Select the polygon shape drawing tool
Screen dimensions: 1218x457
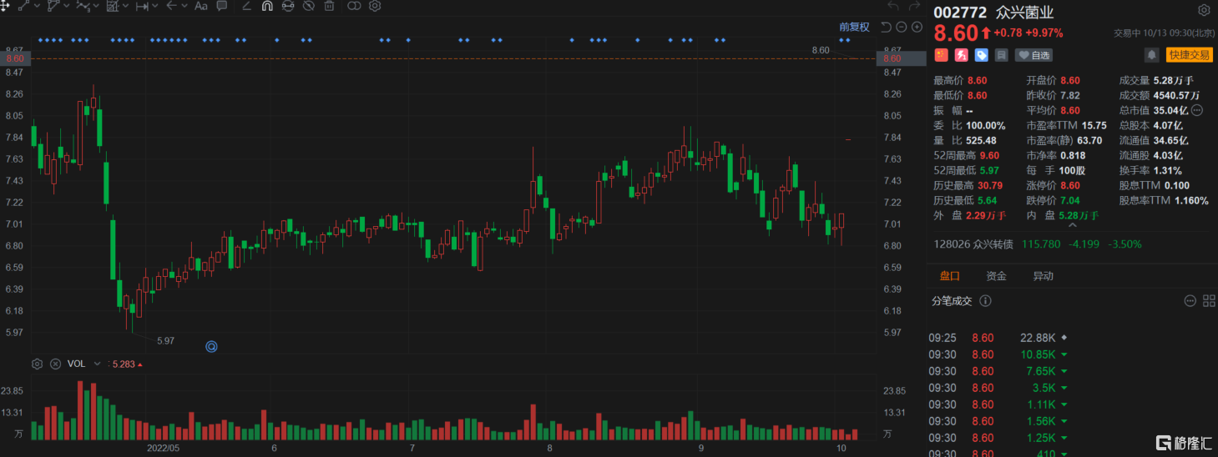click(53, 5)
